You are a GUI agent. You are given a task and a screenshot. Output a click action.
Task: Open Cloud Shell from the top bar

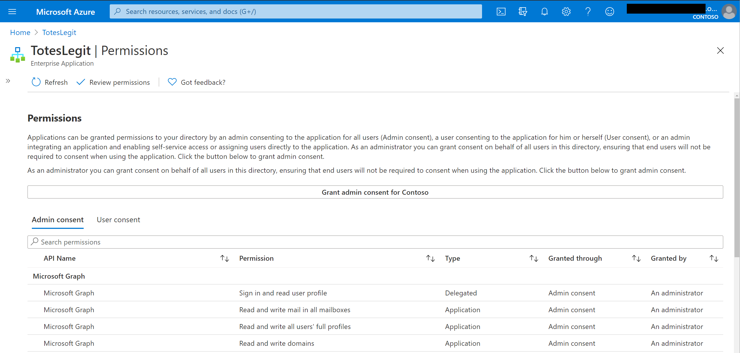(501, 12)
